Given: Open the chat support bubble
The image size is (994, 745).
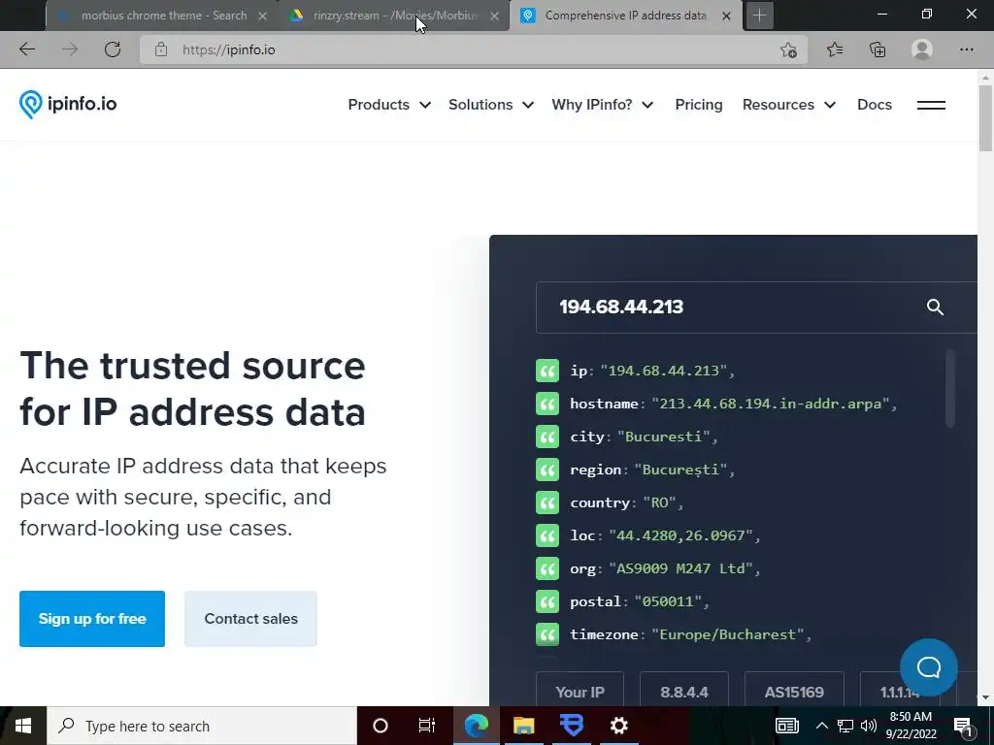Looking at the screenshot, I should click(929, 667).
